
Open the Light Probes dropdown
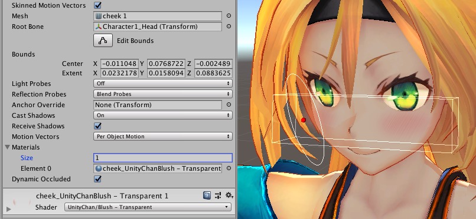click(x=163, y=84)
